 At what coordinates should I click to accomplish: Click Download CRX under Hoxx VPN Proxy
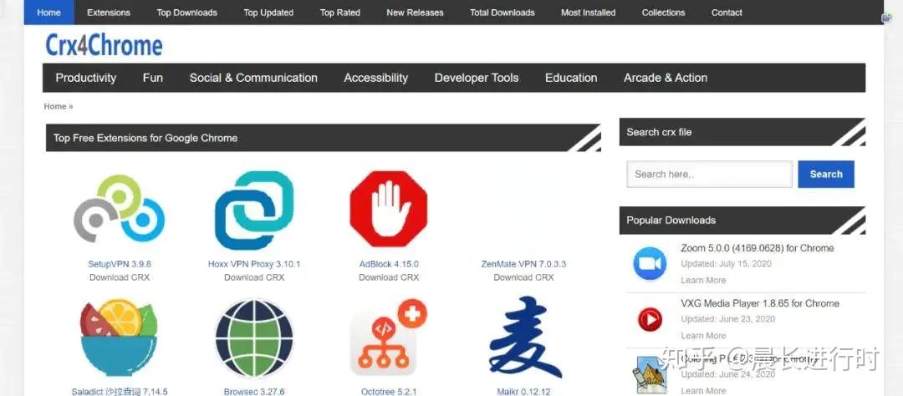254,277
